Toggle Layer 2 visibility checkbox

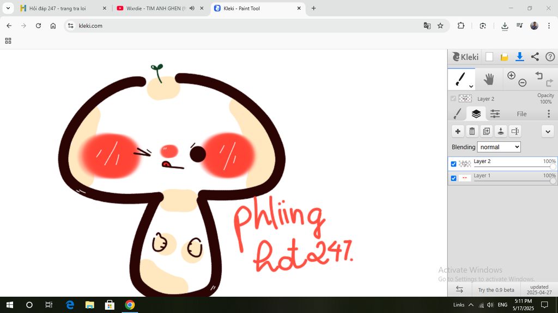pos(453,164)
